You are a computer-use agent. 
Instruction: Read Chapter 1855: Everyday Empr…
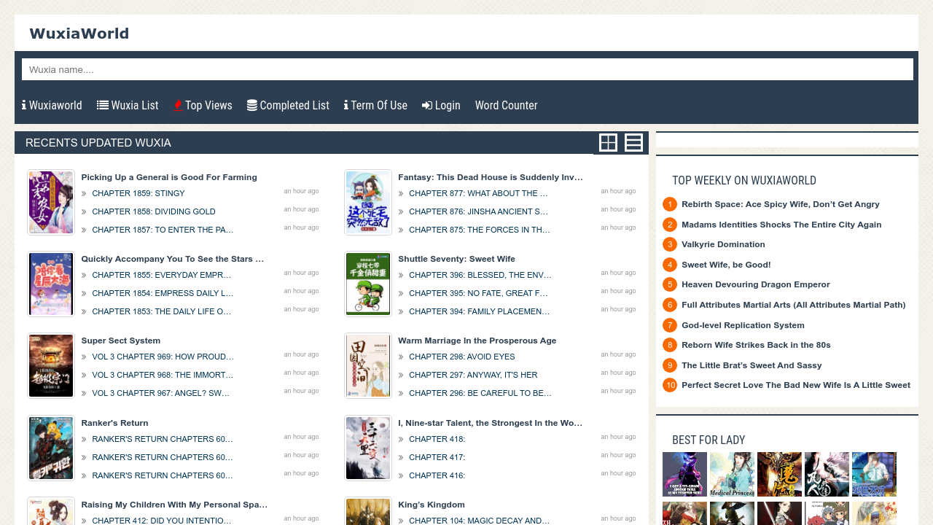click(x=162, y=275)
